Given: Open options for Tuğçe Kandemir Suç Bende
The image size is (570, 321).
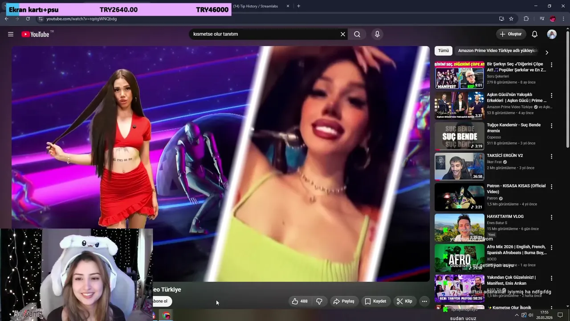Looking at the screenshot, I should click(x=551, y=126).
